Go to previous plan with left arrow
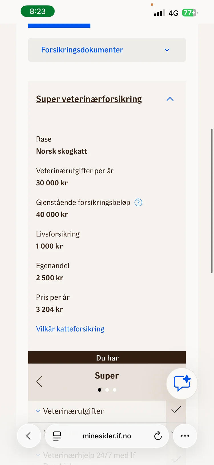Viewport: 214px width, 465px height. pyautogui.click(x=39, y=381)
